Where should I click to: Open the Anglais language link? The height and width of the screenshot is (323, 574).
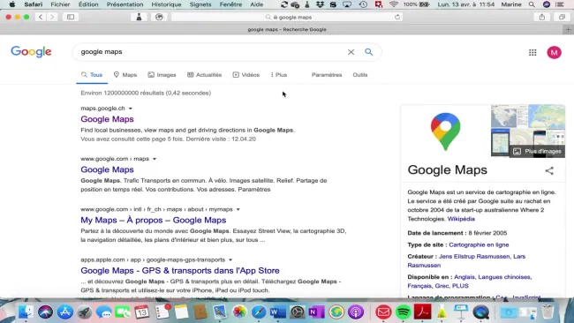click(464, 277)
